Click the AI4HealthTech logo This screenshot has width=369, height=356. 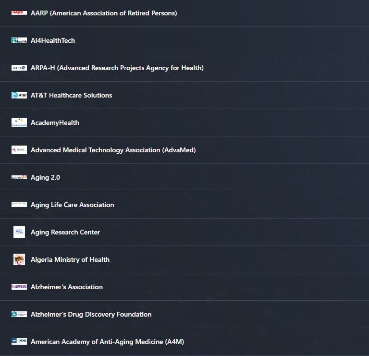(19, 40)
